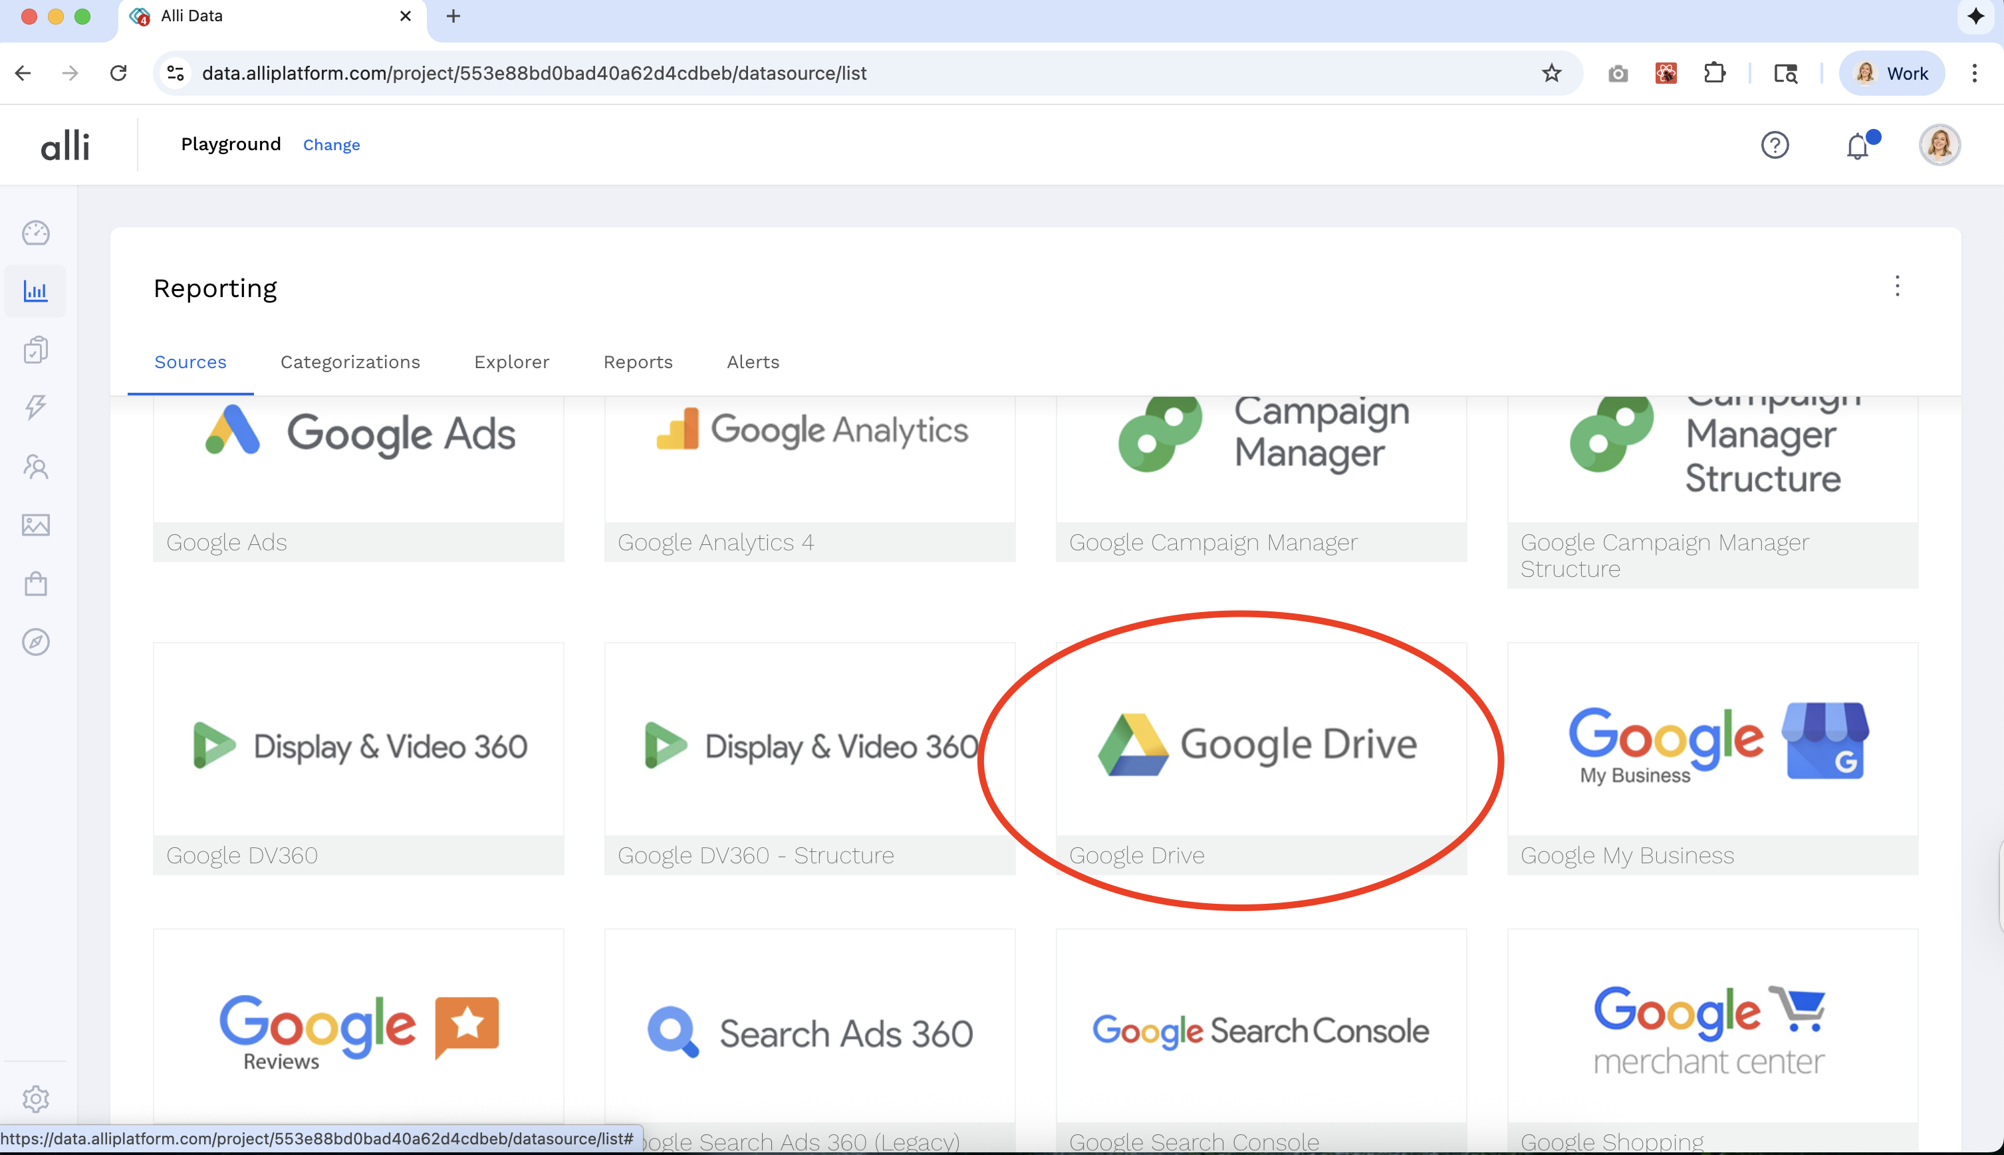
Task: Click the compass explore sidebar icon
Action: click(x=36, y=642)
